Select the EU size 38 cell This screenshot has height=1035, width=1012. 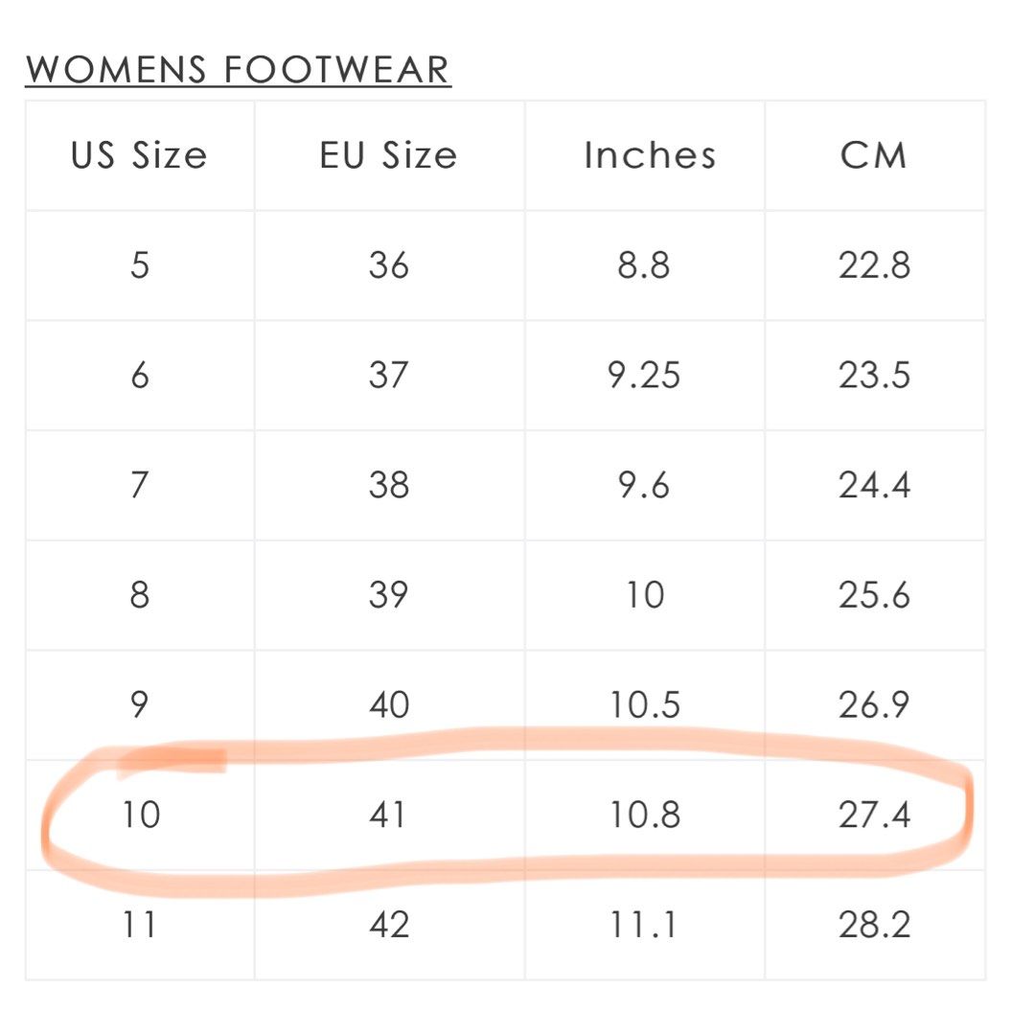click(389, 485)
